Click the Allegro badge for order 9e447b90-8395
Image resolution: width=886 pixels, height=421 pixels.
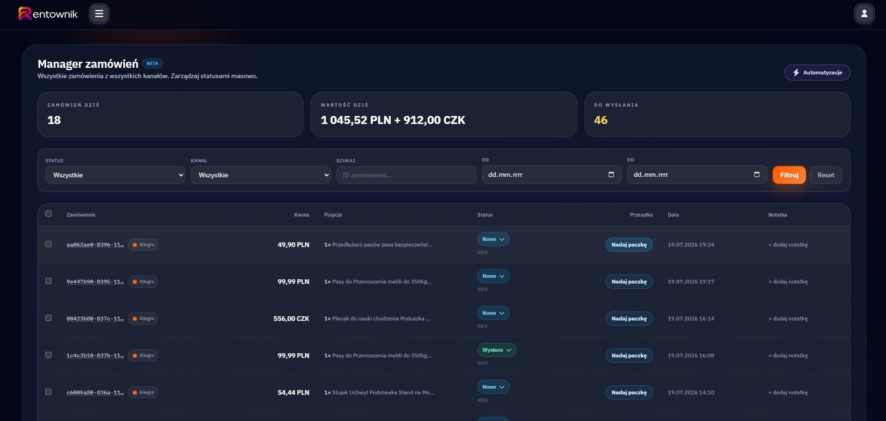tap(143, 282)
